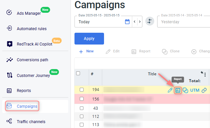Viewport: 210px width, 128px height.
Task: Click the UTM link in row 194
Action: tap(195, 90)
